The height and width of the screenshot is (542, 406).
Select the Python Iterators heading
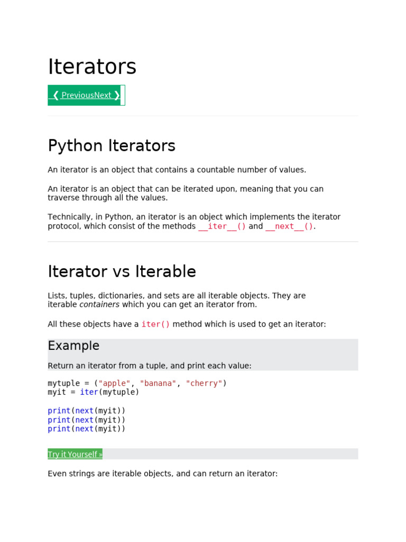click(x=112, y=146)
